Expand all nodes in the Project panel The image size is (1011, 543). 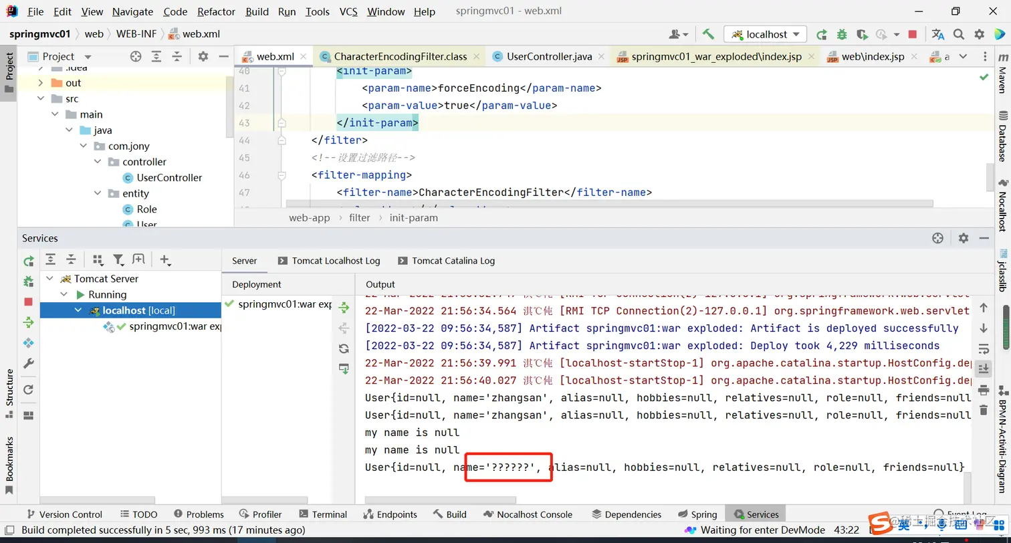point(156,57)
